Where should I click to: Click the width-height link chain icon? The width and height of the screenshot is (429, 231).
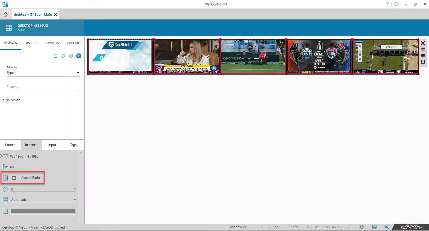(334, 227)
